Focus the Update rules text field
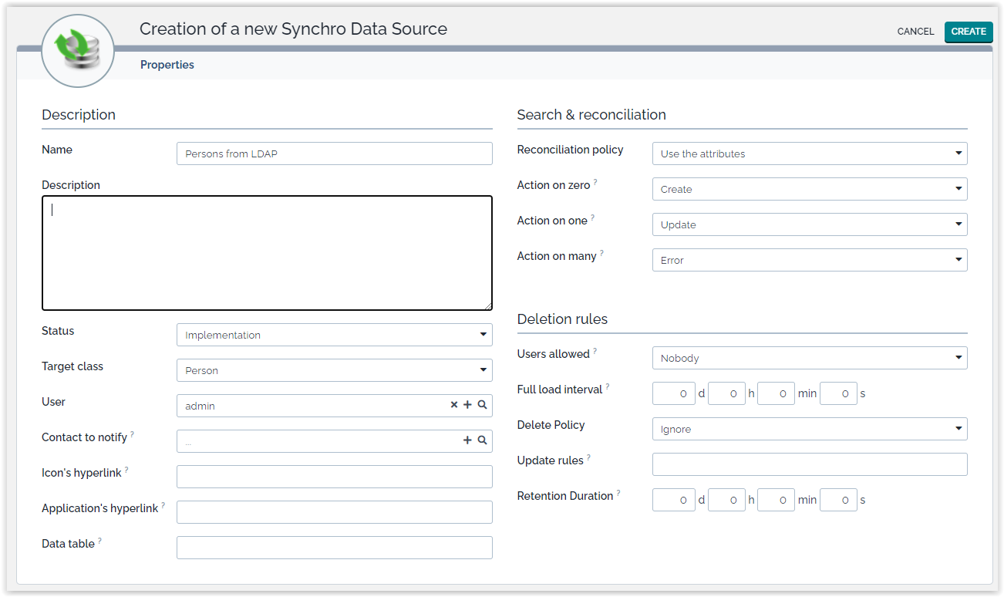Screen dimensions: 1004x597 click(x=810, y=464)
